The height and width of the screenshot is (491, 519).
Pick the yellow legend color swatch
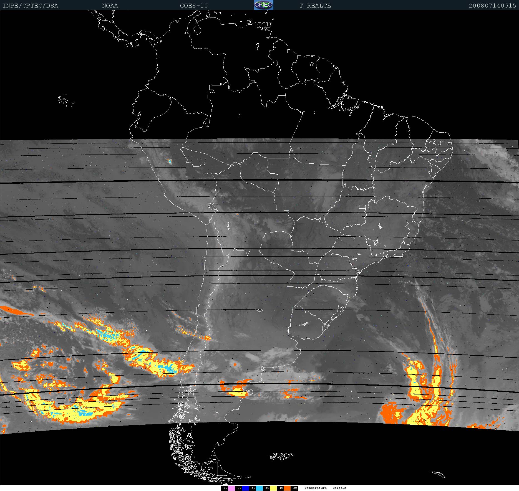coord(273,488)
